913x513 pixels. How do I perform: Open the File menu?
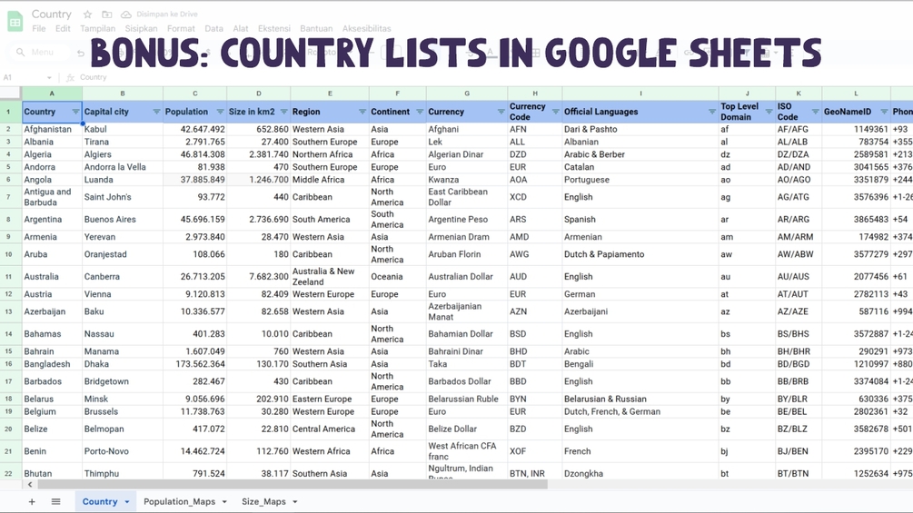coord(39,28)
